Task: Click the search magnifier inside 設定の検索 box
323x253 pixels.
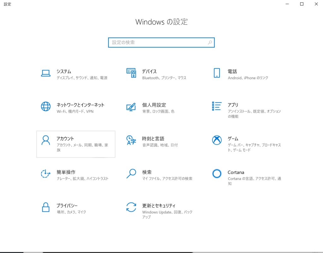Action: click(x=210, y=43)
